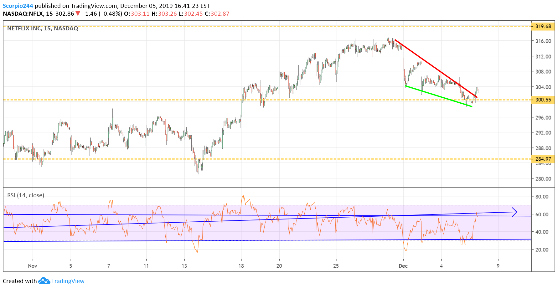Click the C:302.87 close value
558x289 pixels.
[x=217, y=14]
